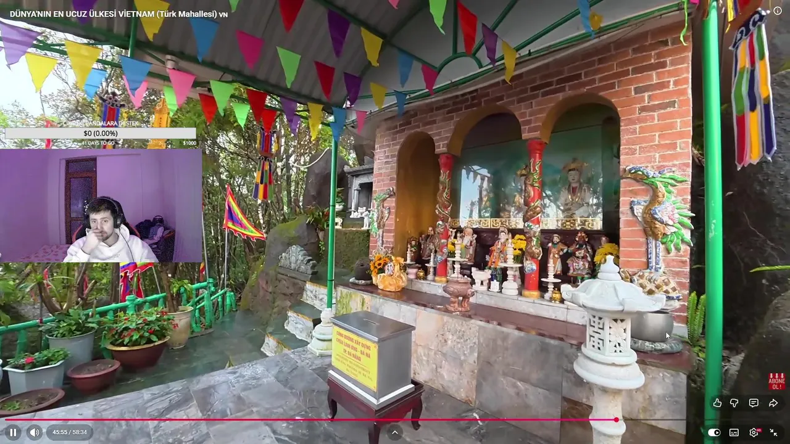This screenshot has height=444, width=790.
Task: Seek using the red progress bar
Action: coord(310,419)
